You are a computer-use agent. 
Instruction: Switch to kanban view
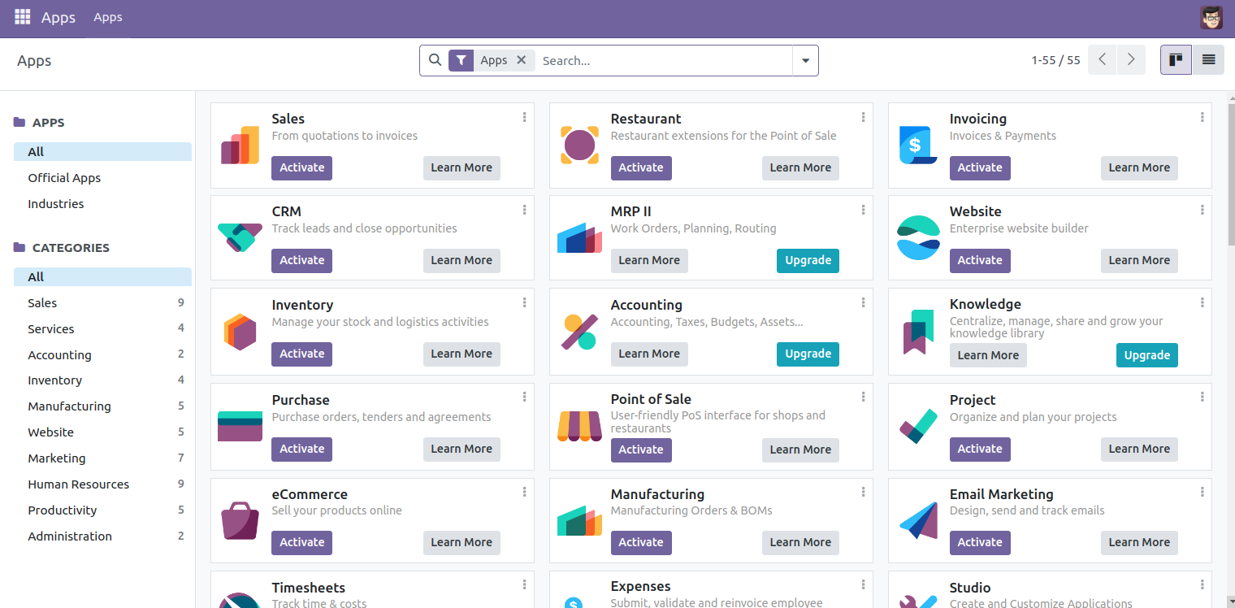coord(1176,60)
